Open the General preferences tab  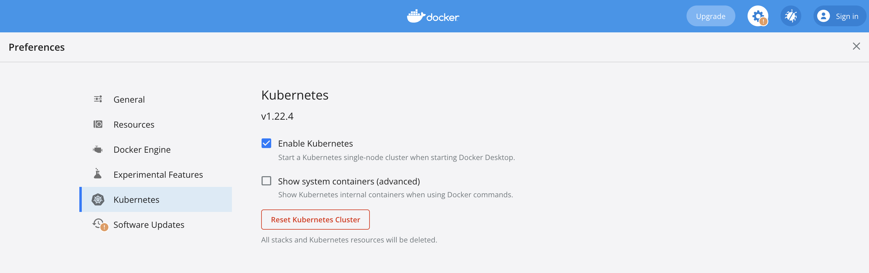coord(156,100)
